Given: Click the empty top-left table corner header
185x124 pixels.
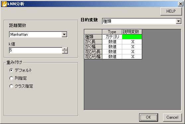Looking at the screenshot, I should tap(93, 32).
